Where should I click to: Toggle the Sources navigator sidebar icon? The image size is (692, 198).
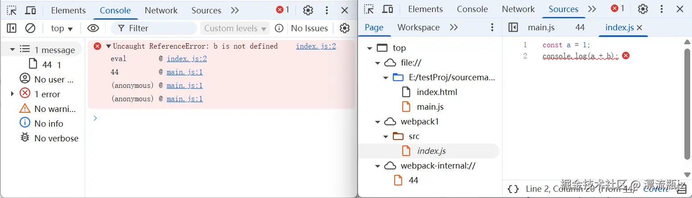pos(513,28)
